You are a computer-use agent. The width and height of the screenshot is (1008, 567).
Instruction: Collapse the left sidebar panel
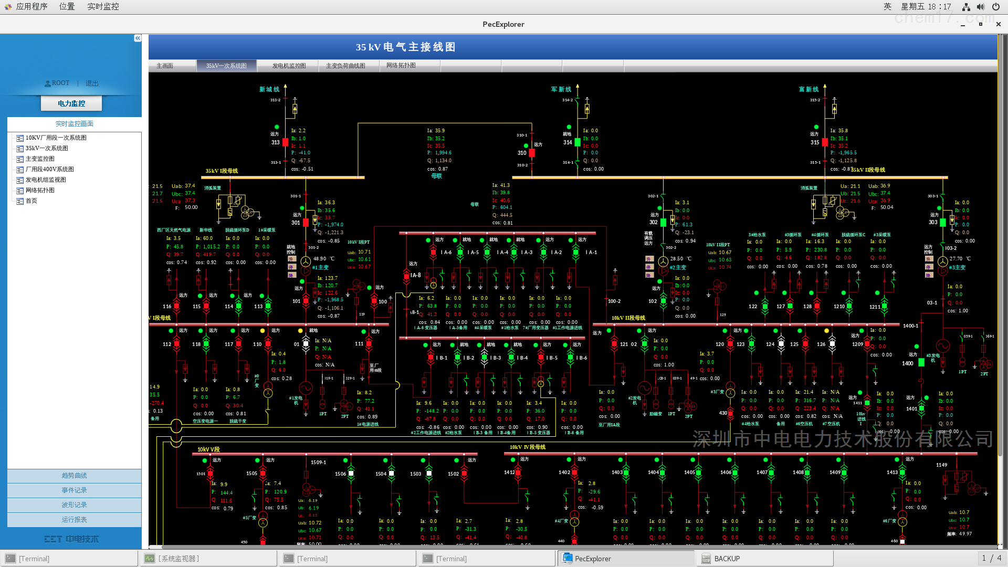(138, 38)
